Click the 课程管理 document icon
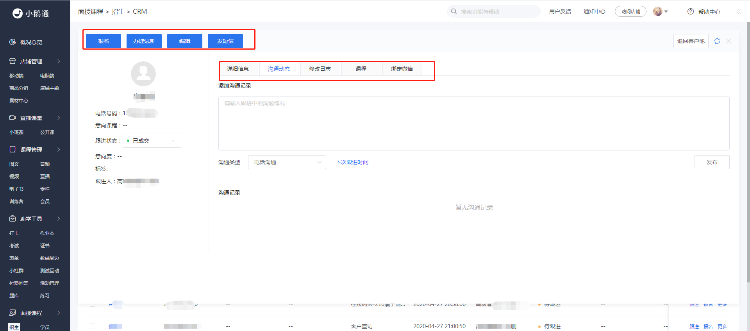This screenshot has width=750, height=331. 12,149
